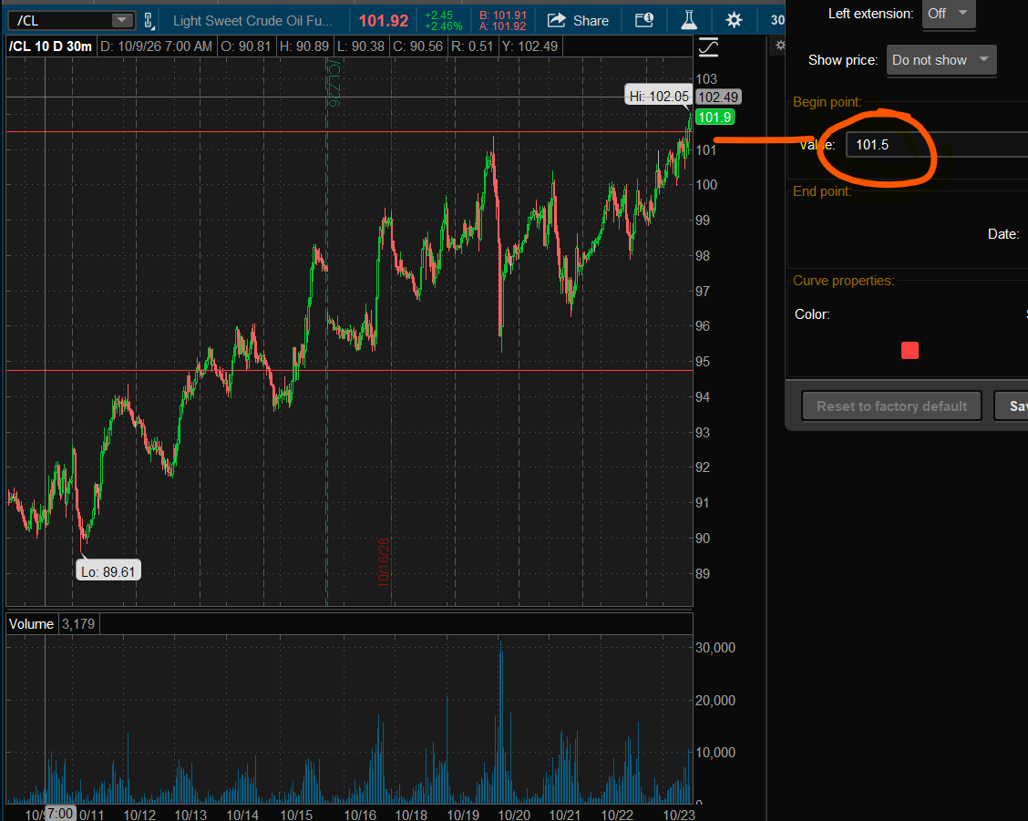Click the H: 90.89 high value

[304, 46]
